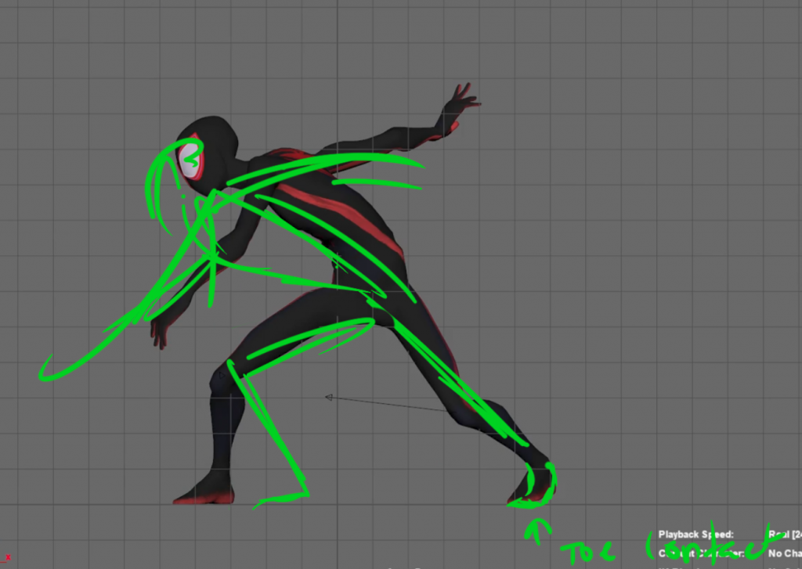Click the "Current Character:" heads-up label

(x=701, y=553)
